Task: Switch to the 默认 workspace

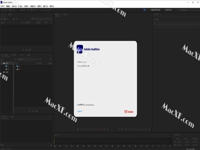Action: click(145, 10)
